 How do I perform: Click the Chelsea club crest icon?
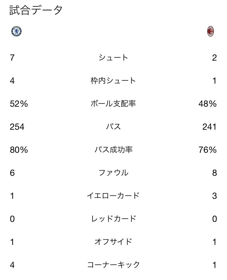coord(16,31)
